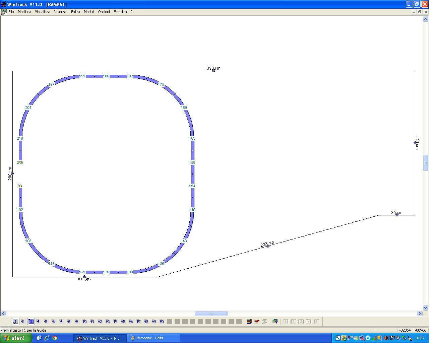The height and width of the screenshot is (343, 429).
Task: Click the multicolor stacked layers icon
Action: point(249,322)
